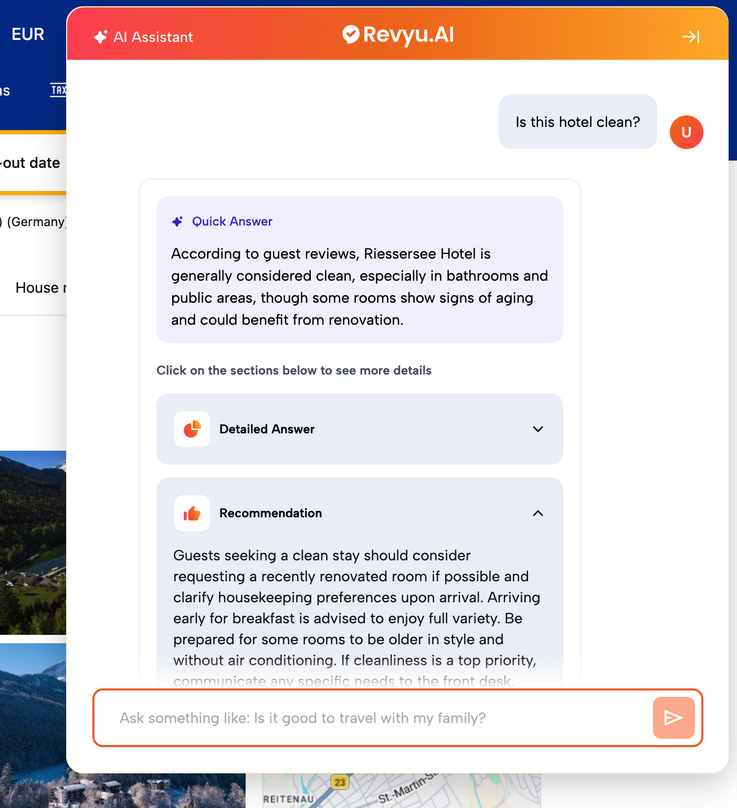Screen dimensions: 737x808
Task: Collapse the AI Assistant panel with arrow icon
Action: click(691, 37)
